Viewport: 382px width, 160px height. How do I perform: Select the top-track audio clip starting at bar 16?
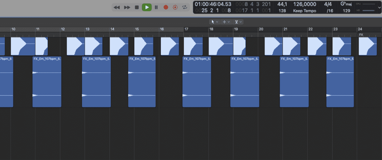(170, 46)
